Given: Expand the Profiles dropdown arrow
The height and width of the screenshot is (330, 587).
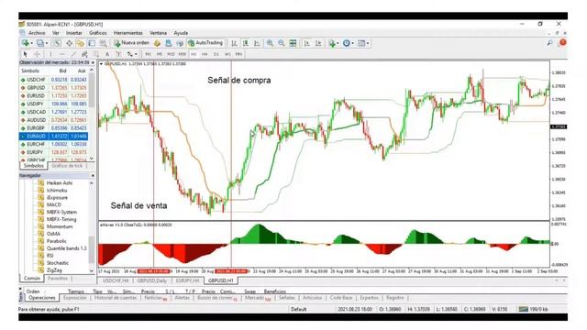Looking at the screenshot, I should tap(47, 43).
